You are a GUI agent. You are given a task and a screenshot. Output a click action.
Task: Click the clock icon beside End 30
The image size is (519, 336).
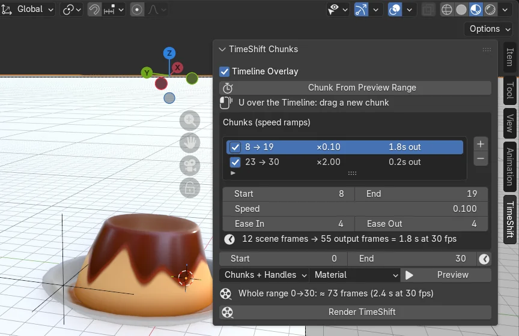coord(484,259)
